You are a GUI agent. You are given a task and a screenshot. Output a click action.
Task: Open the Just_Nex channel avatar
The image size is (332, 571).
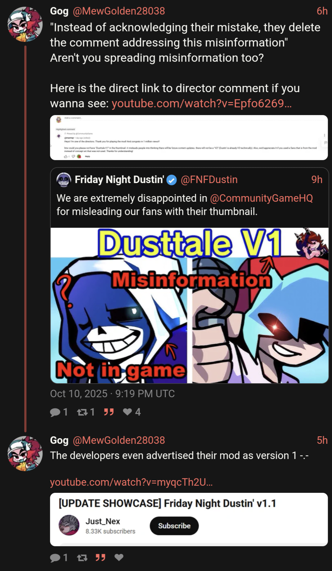point(69,525)
